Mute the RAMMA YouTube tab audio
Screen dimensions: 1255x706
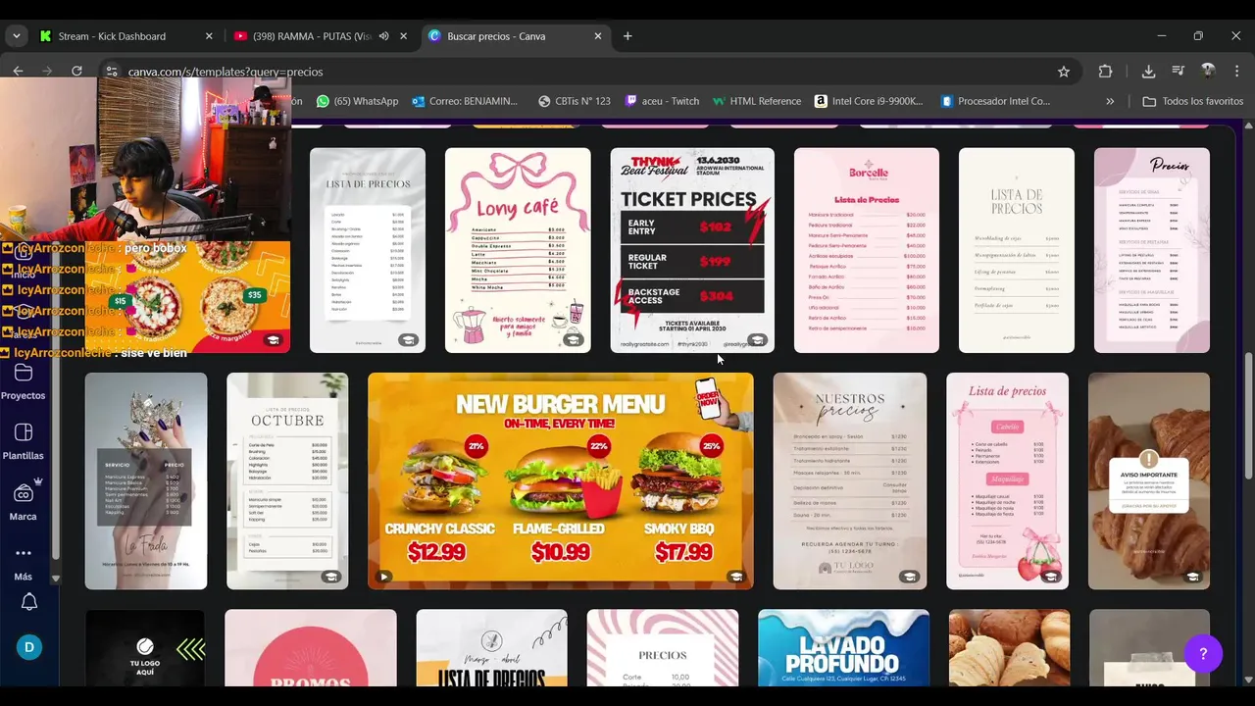pyautogui.click(x=384, y=36)
